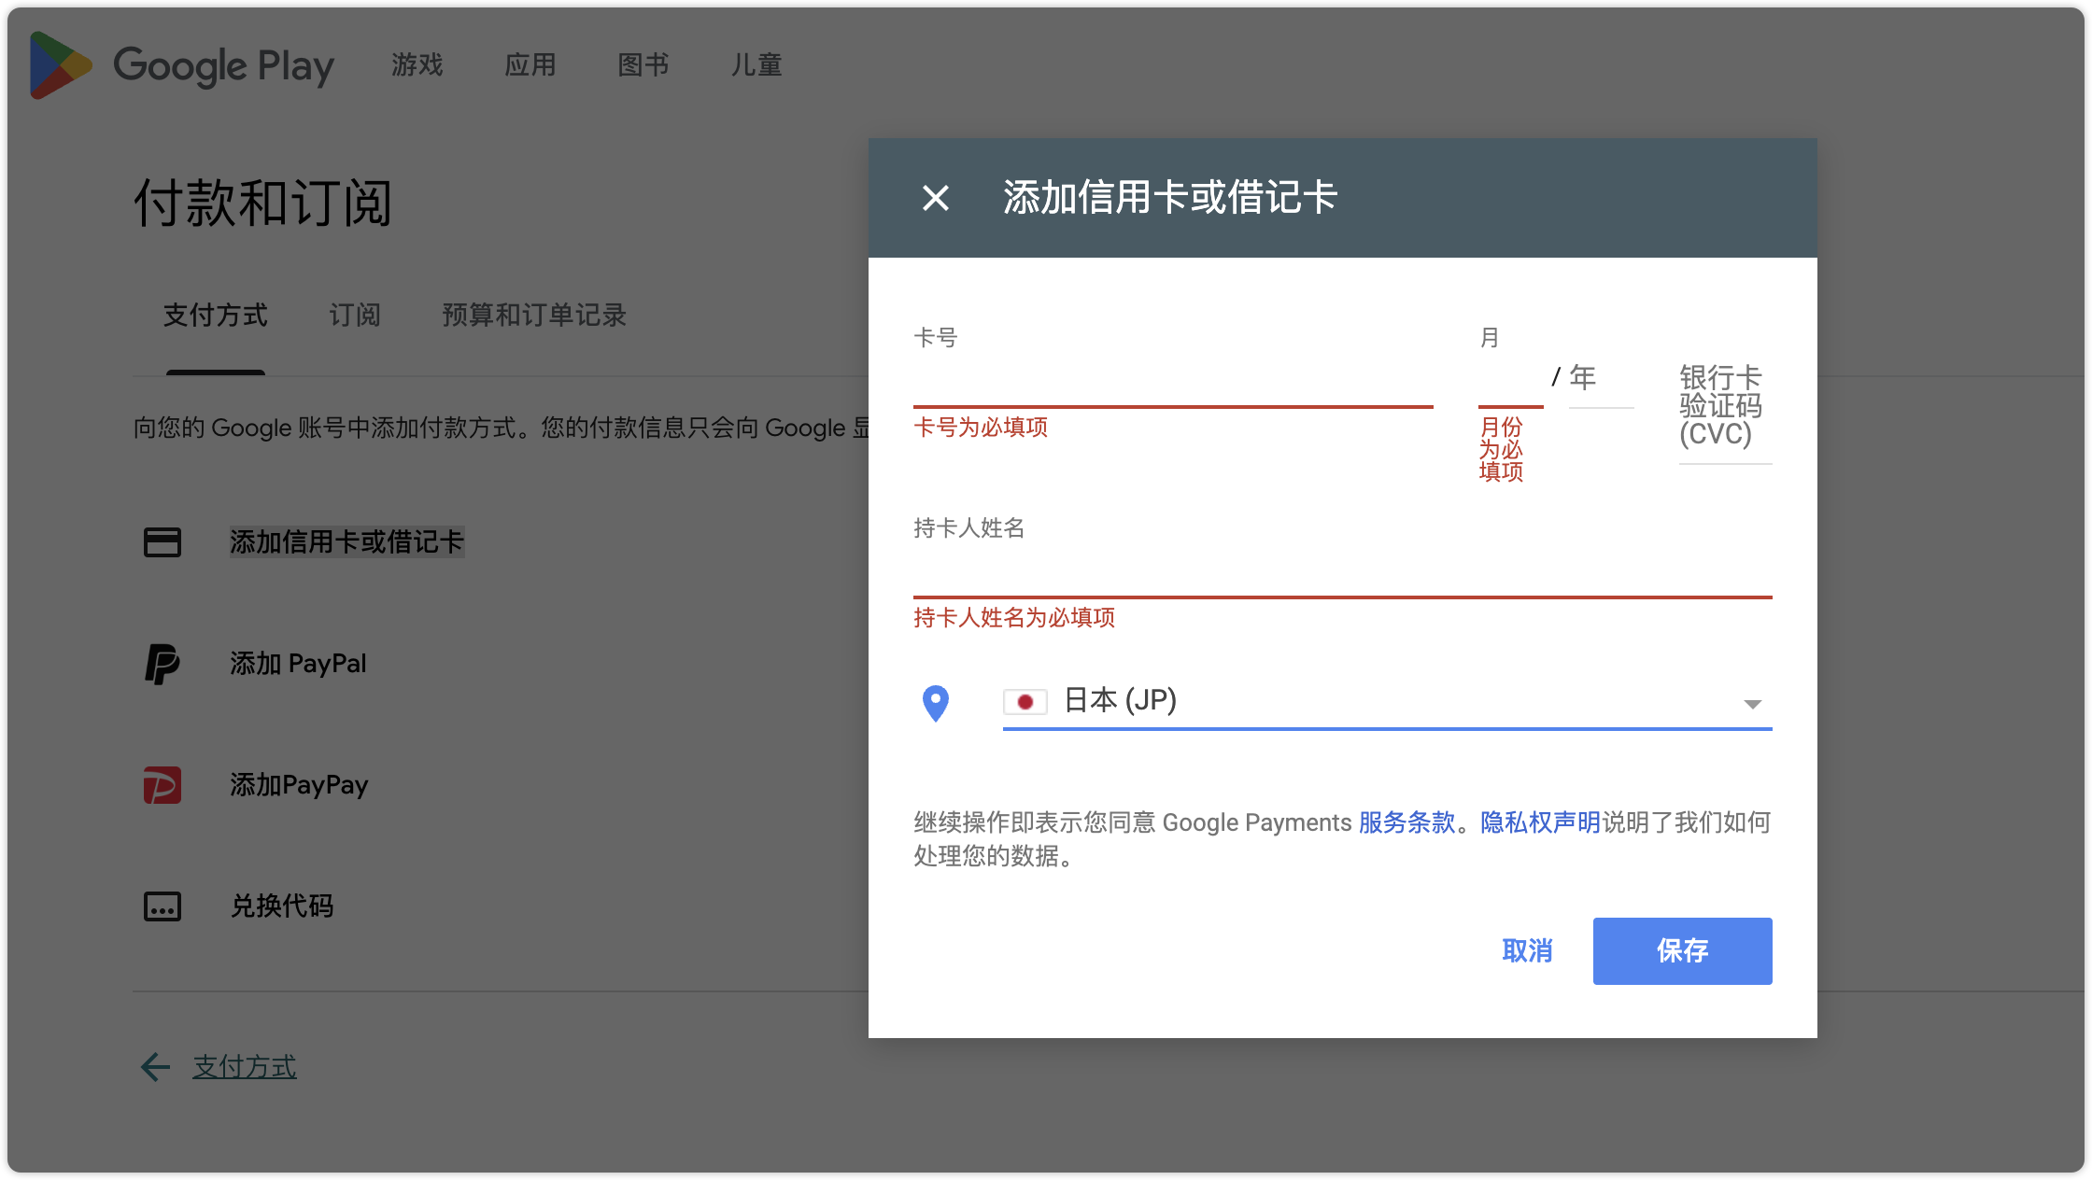This screenshot has width=2092, height=1180.
Task: Click the PayPay logo icon
Action: pyautogui.click(x=163, y=785)
